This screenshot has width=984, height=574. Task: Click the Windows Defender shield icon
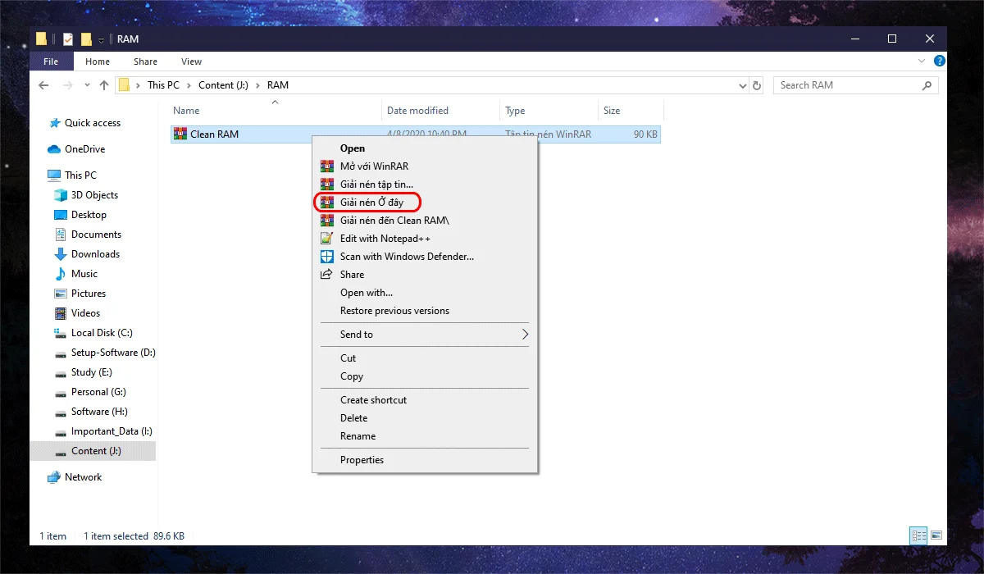pyautogui.click(x=327, y=257)
